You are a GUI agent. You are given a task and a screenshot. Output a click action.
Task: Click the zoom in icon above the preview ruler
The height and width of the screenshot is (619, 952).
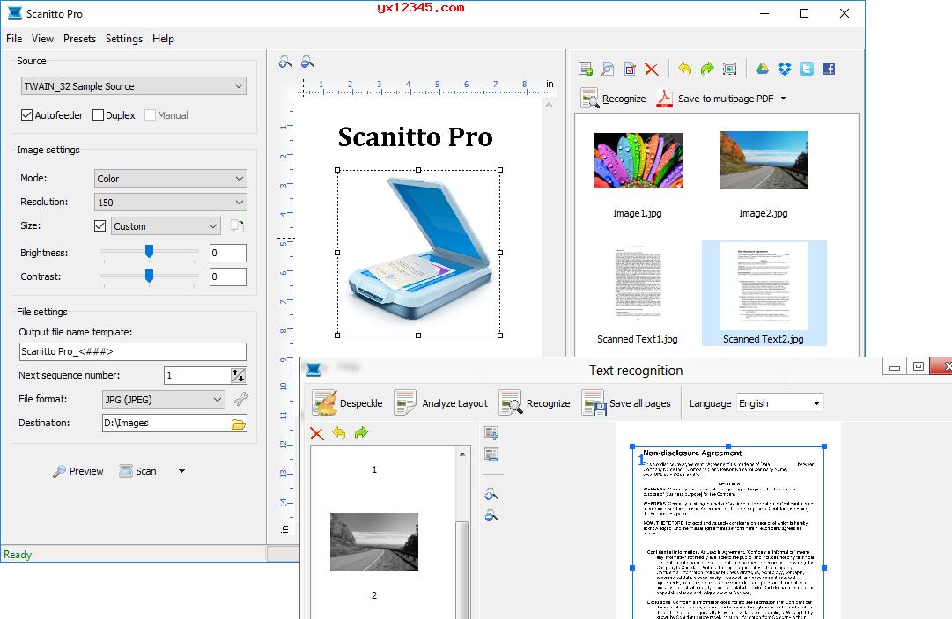284,62
